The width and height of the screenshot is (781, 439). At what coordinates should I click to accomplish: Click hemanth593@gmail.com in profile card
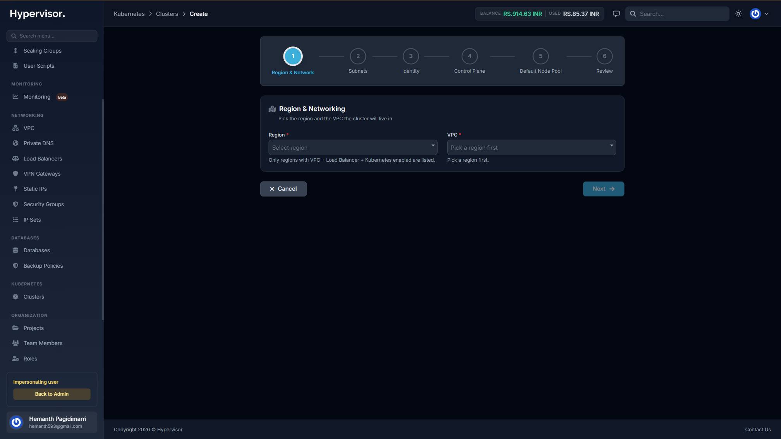(55, 426)
